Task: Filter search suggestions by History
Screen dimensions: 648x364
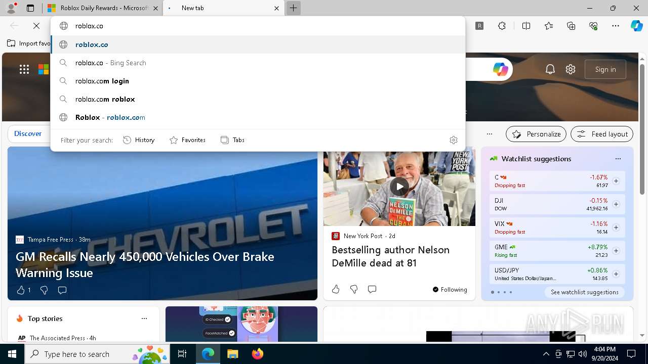Action: [139, 140]
